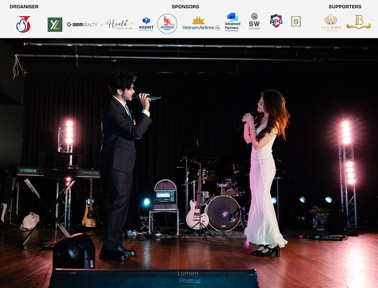Image resolution: width=378 pixels, height=288 pixels.
Task: Click the Hoala Floral Studio logo
Action: click(x=117, y=24)
